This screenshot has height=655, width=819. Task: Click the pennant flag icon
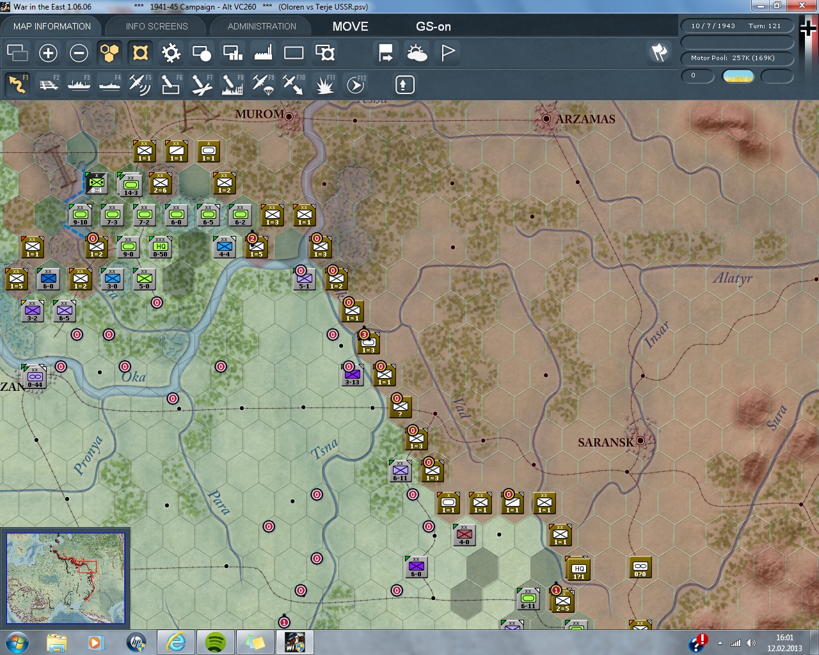[448, 52]
